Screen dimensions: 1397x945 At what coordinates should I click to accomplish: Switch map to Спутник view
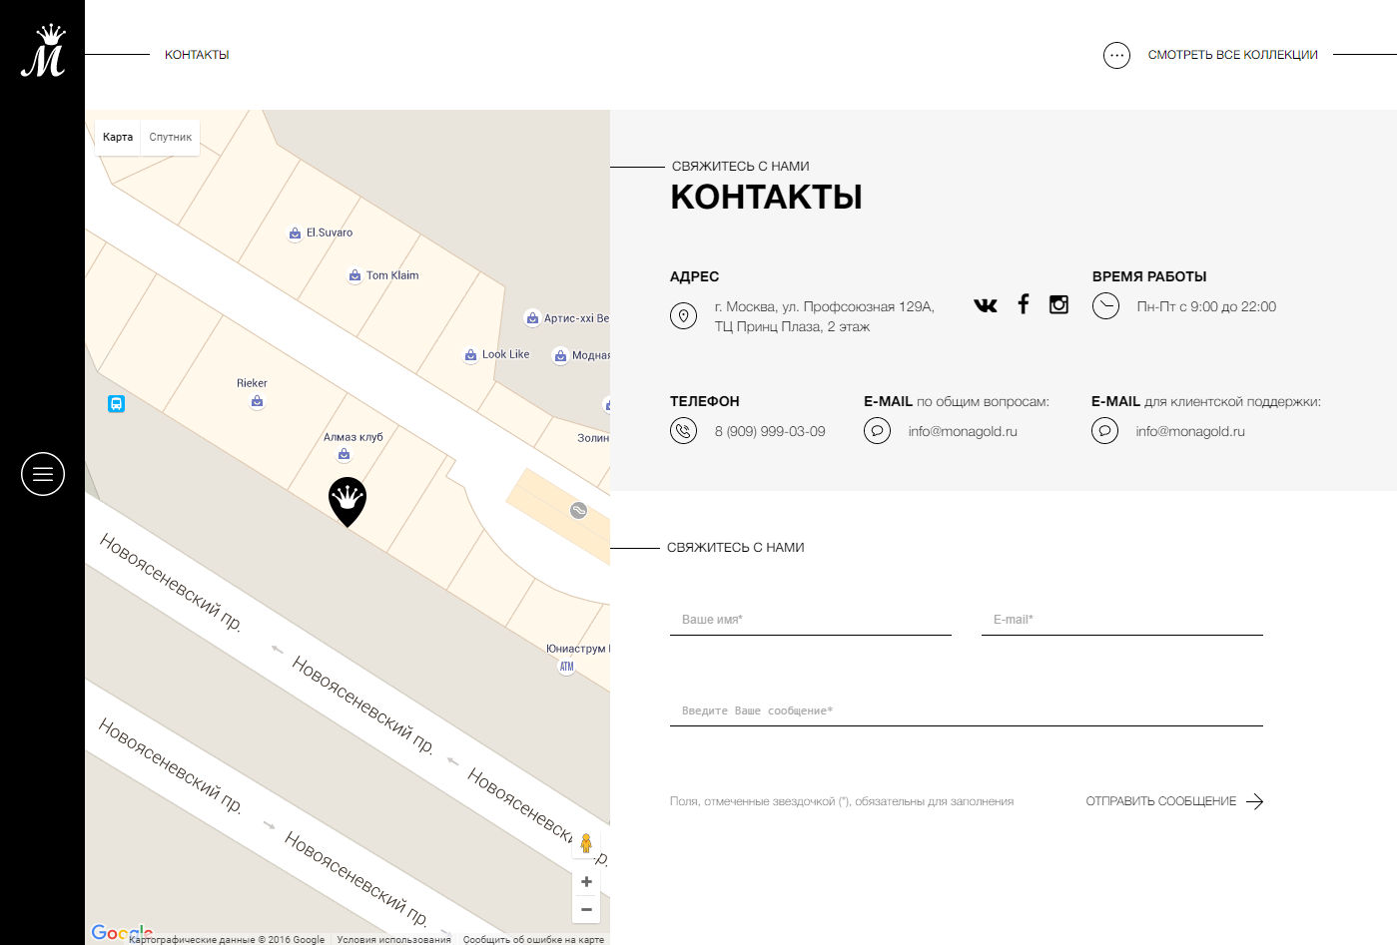tap(171, 138)
